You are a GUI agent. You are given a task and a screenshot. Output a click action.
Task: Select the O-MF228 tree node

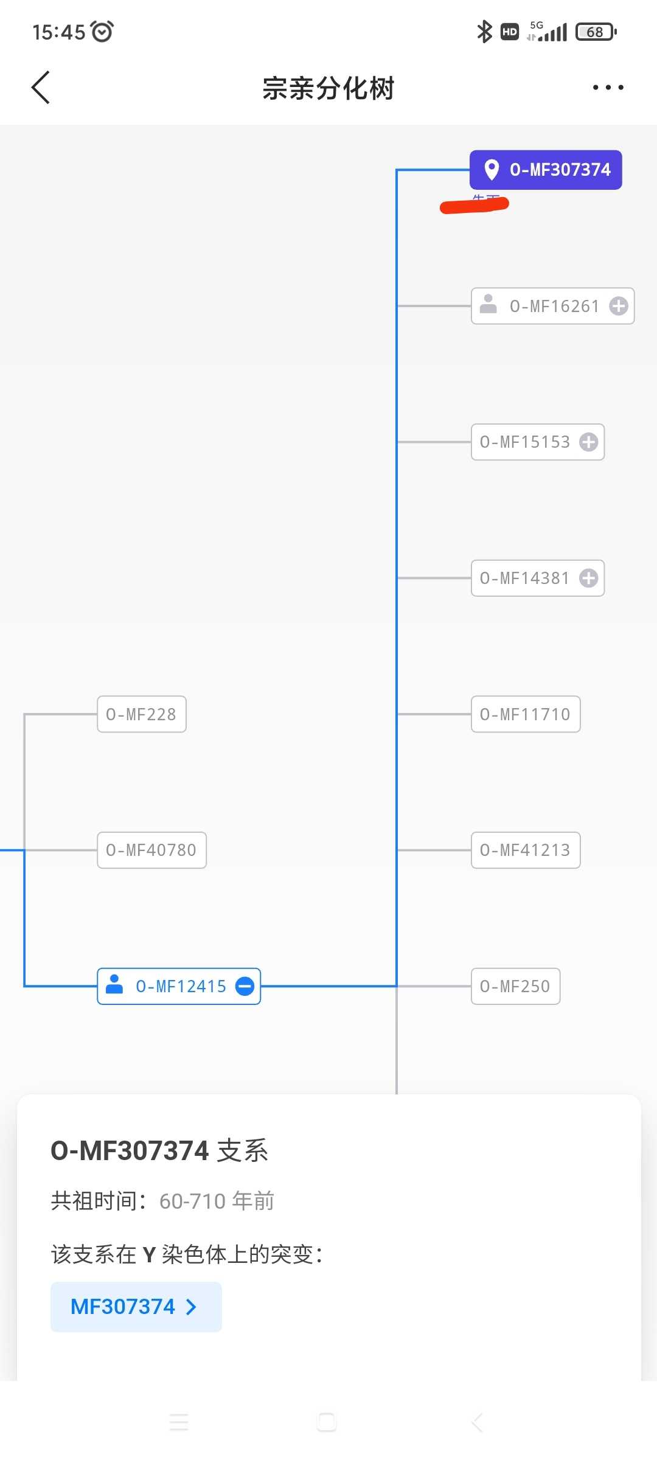click(142, 714)
